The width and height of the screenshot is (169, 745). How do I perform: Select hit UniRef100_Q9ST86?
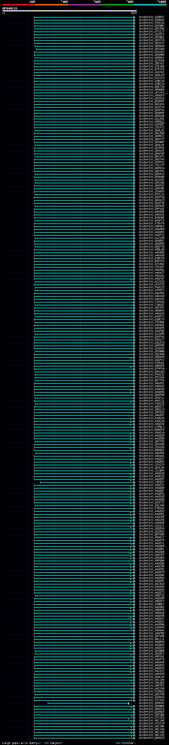coord(152,29)
